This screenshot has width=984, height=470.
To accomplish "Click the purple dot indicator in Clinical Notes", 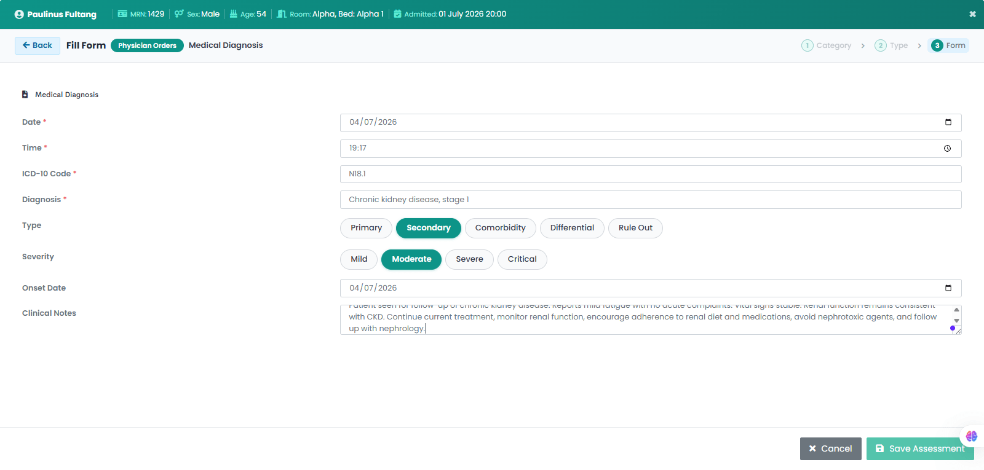I will tap(953, 328).
